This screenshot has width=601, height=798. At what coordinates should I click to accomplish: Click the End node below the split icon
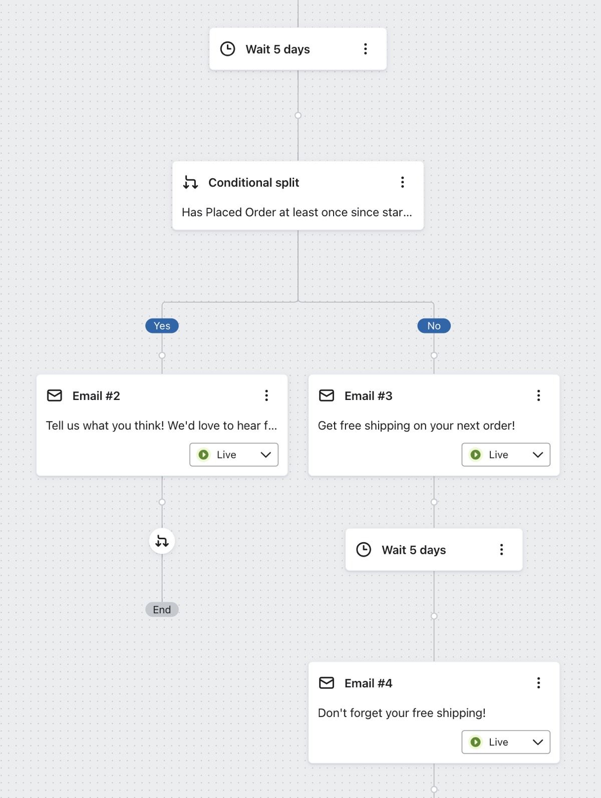click(161, 609)
